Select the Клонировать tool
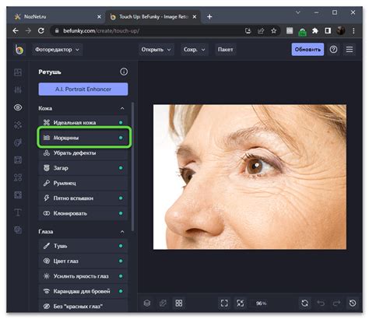 point(83,213)
